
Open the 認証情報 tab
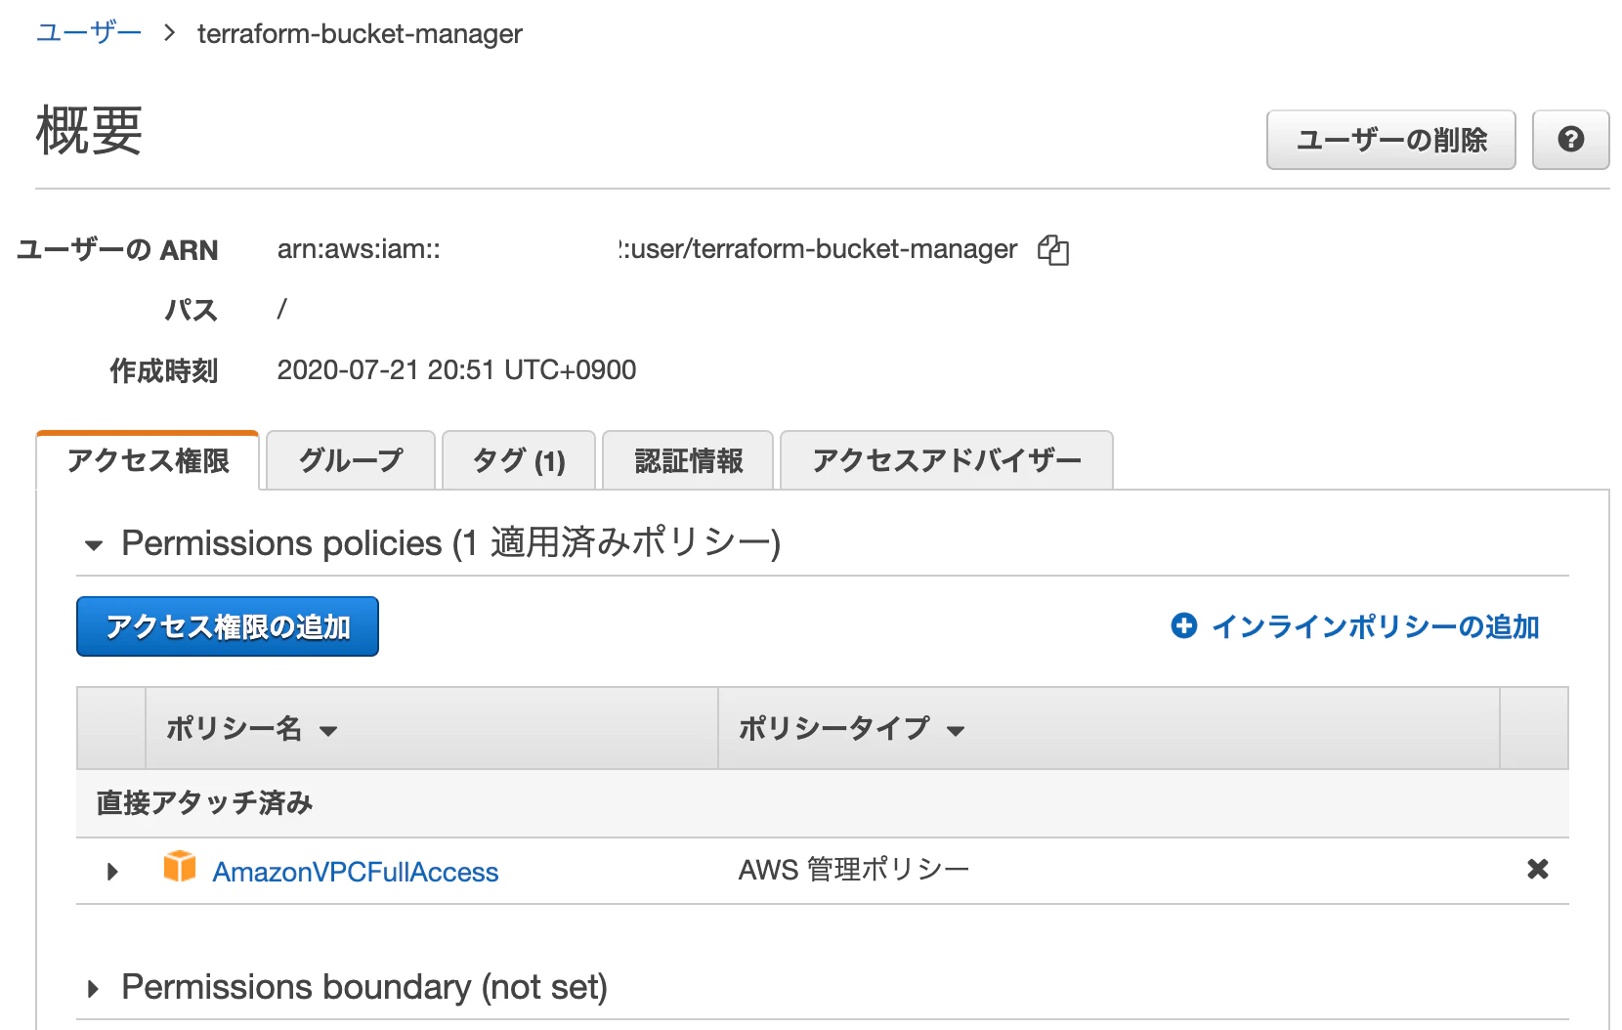688,460
